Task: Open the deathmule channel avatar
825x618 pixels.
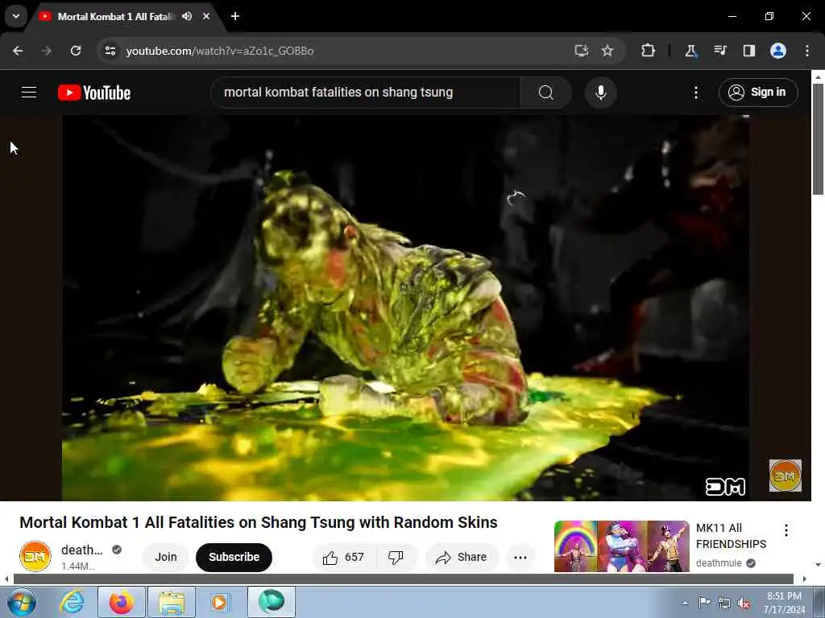Action: click(35, 556)
